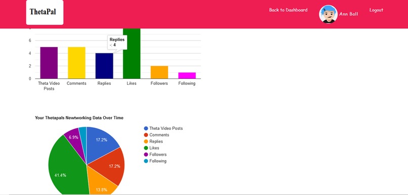Select the magenta Following bar

coord(187,75)
